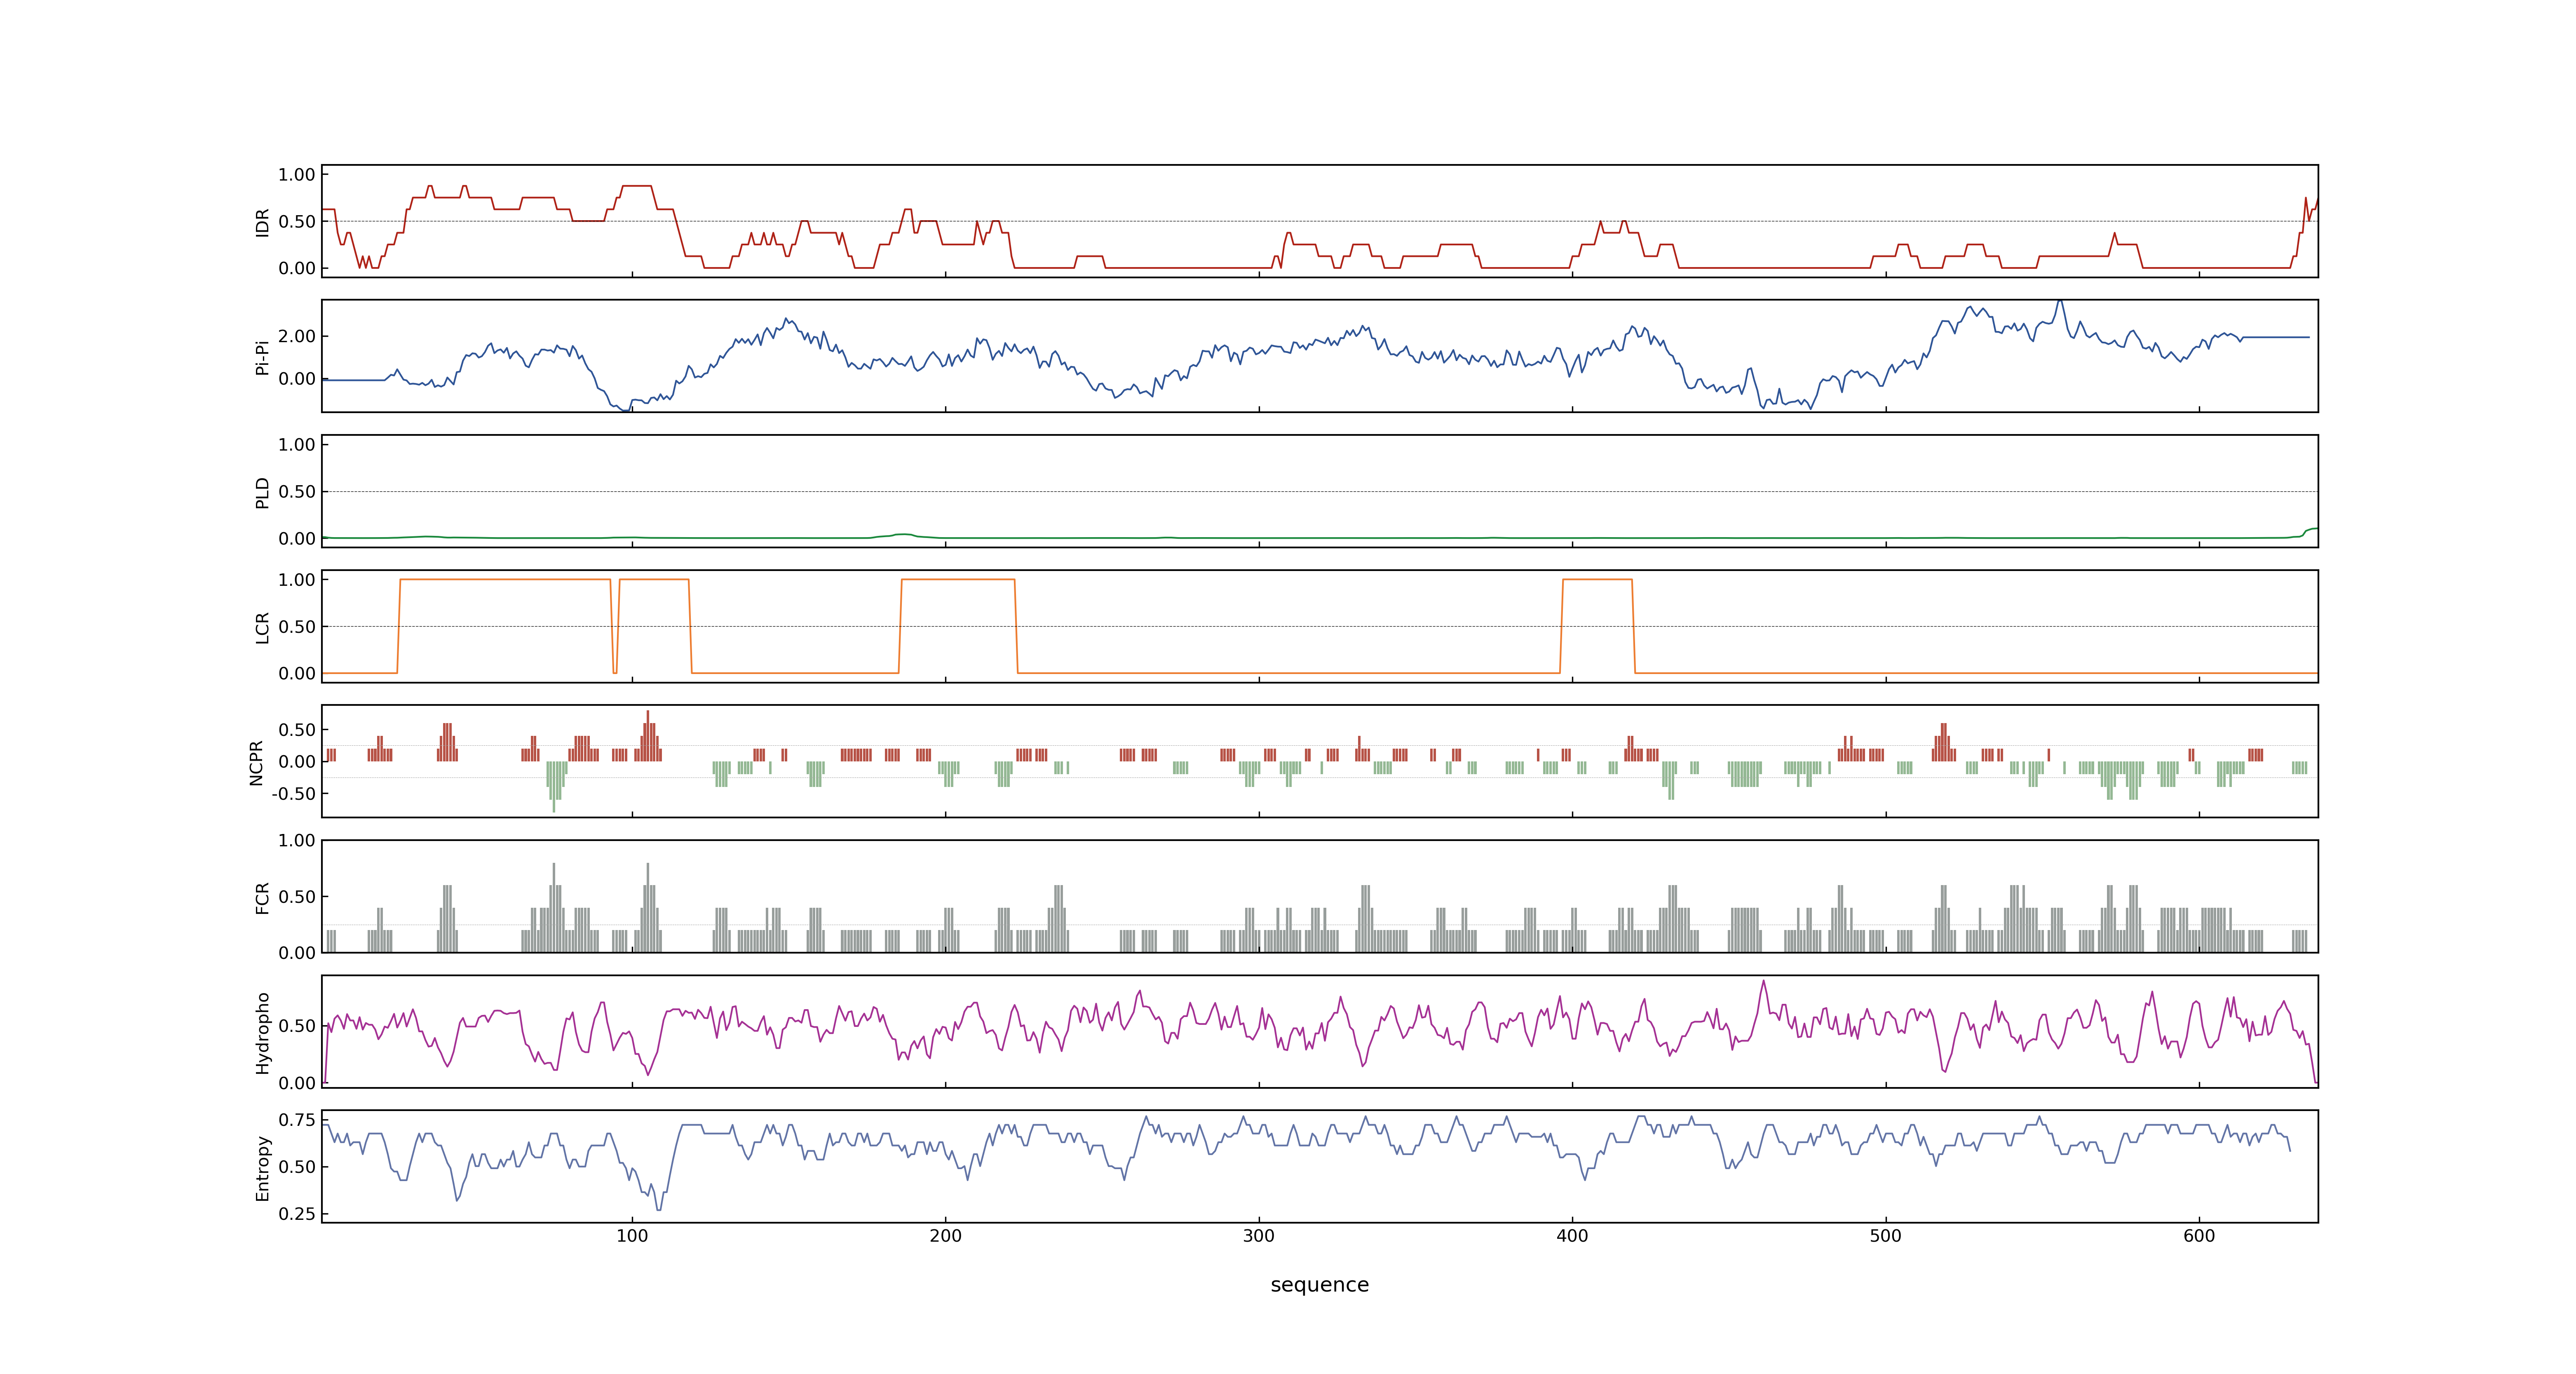The height and width of the screenshot is (1374, 2576).
Task: Click the Hydropho curve peak near 460
Action: tap(1763, 981)
